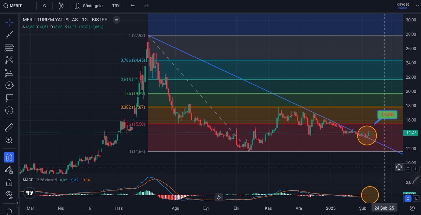Open the G interval selector
This screenshot has height=215, width=421.
coord(44,6)
